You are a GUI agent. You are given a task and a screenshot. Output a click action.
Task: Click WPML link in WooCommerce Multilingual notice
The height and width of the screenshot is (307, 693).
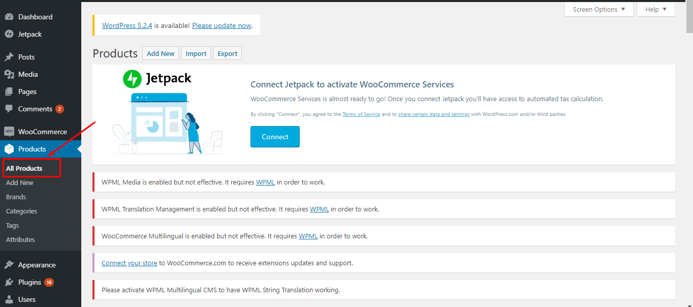[308, 236]
